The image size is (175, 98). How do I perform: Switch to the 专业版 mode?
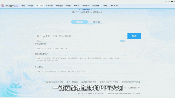96,22
